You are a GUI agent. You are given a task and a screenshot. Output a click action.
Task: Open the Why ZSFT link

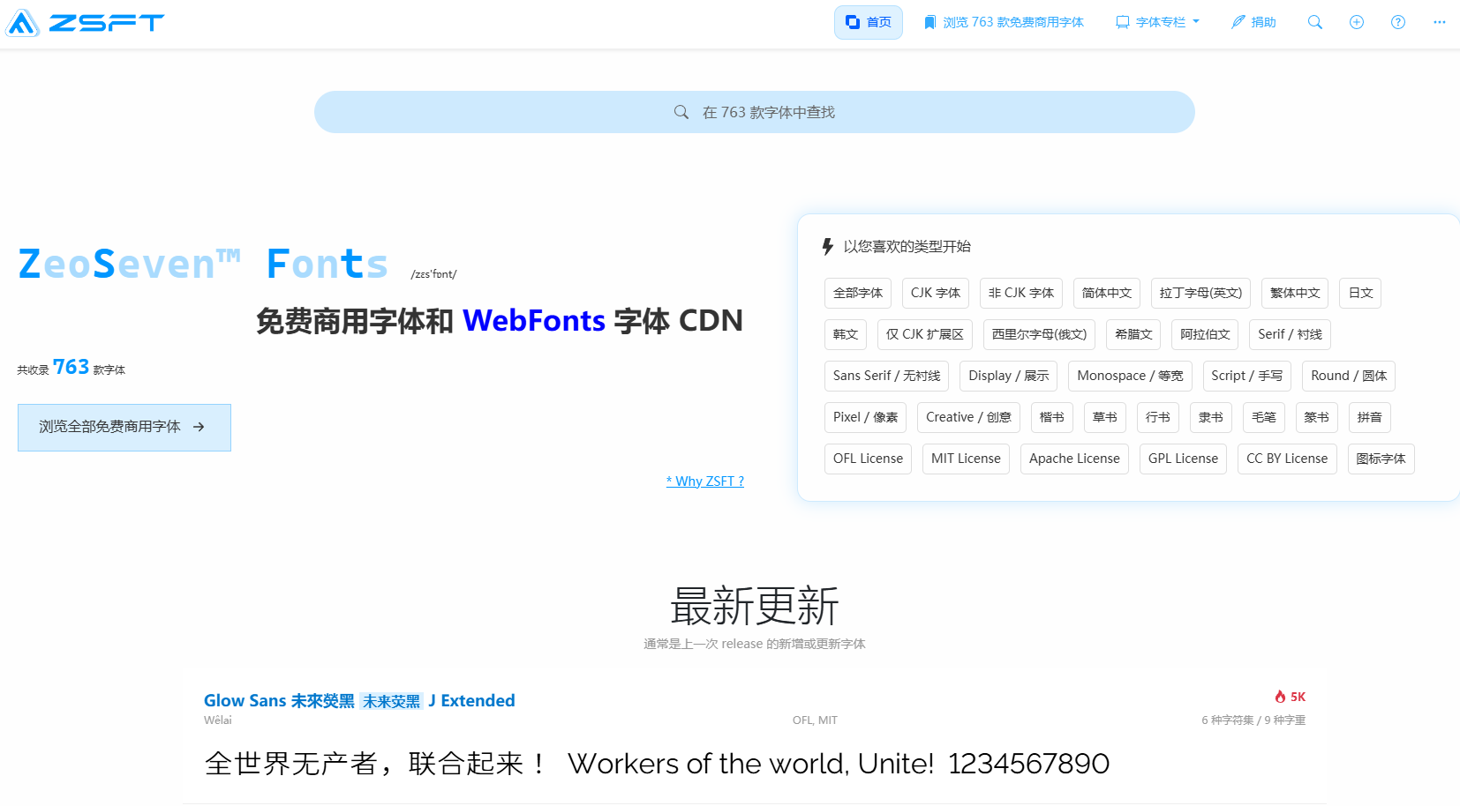[704, 481]
